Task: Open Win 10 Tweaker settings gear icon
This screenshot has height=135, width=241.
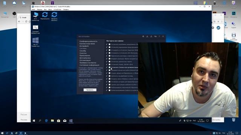Action: coord(143,36)
